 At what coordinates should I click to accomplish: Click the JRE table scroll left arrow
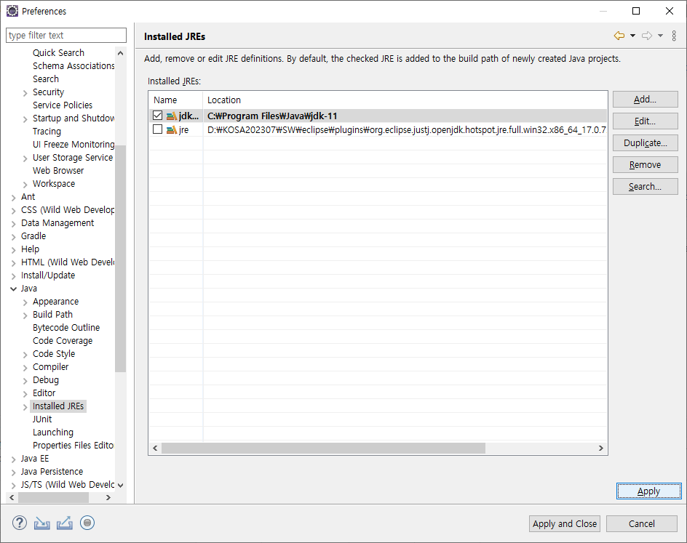155,448
